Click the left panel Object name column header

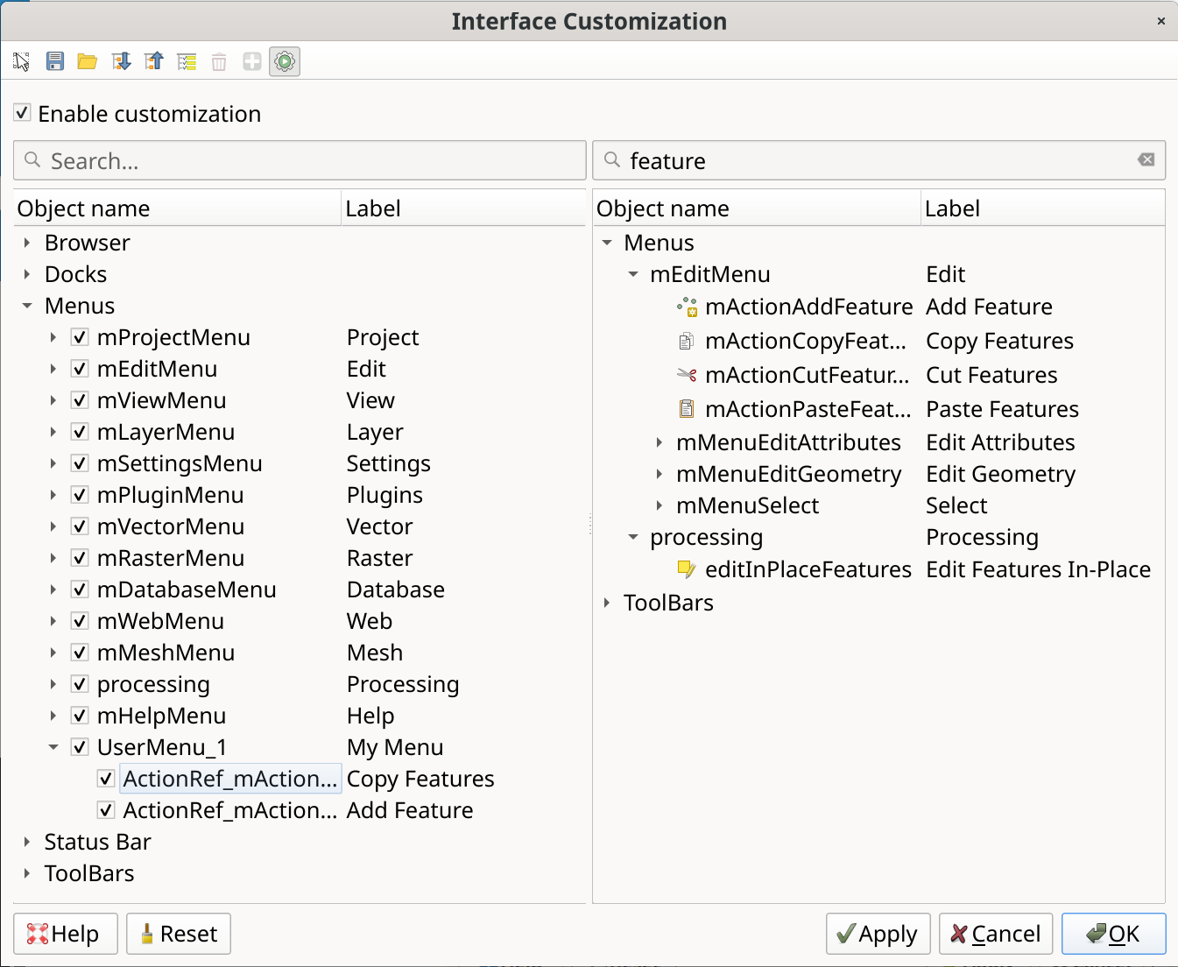(178, 208)
